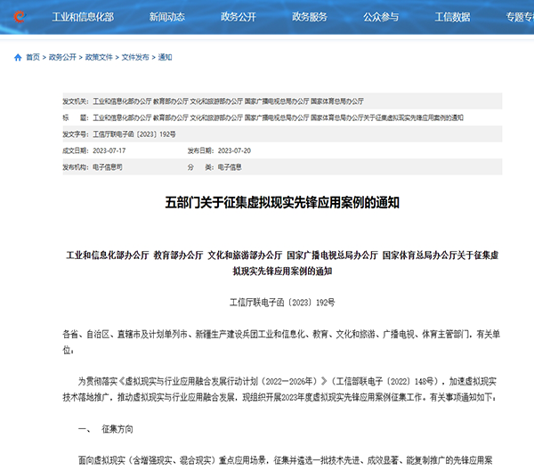Navigate to 工信数据 in the header

pyautogui.click(x=453, y=17)
